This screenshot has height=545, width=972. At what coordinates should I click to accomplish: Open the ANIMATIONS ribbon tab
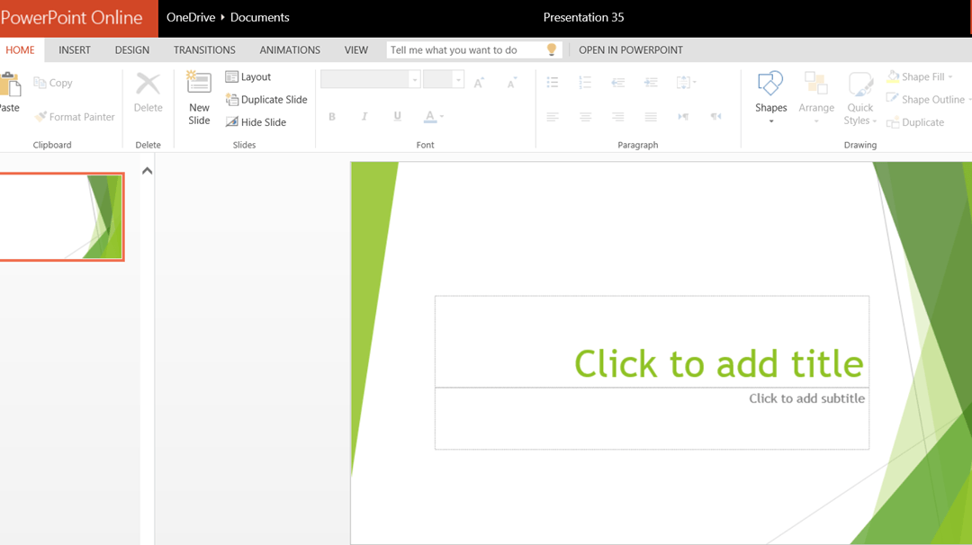(290, 49)
